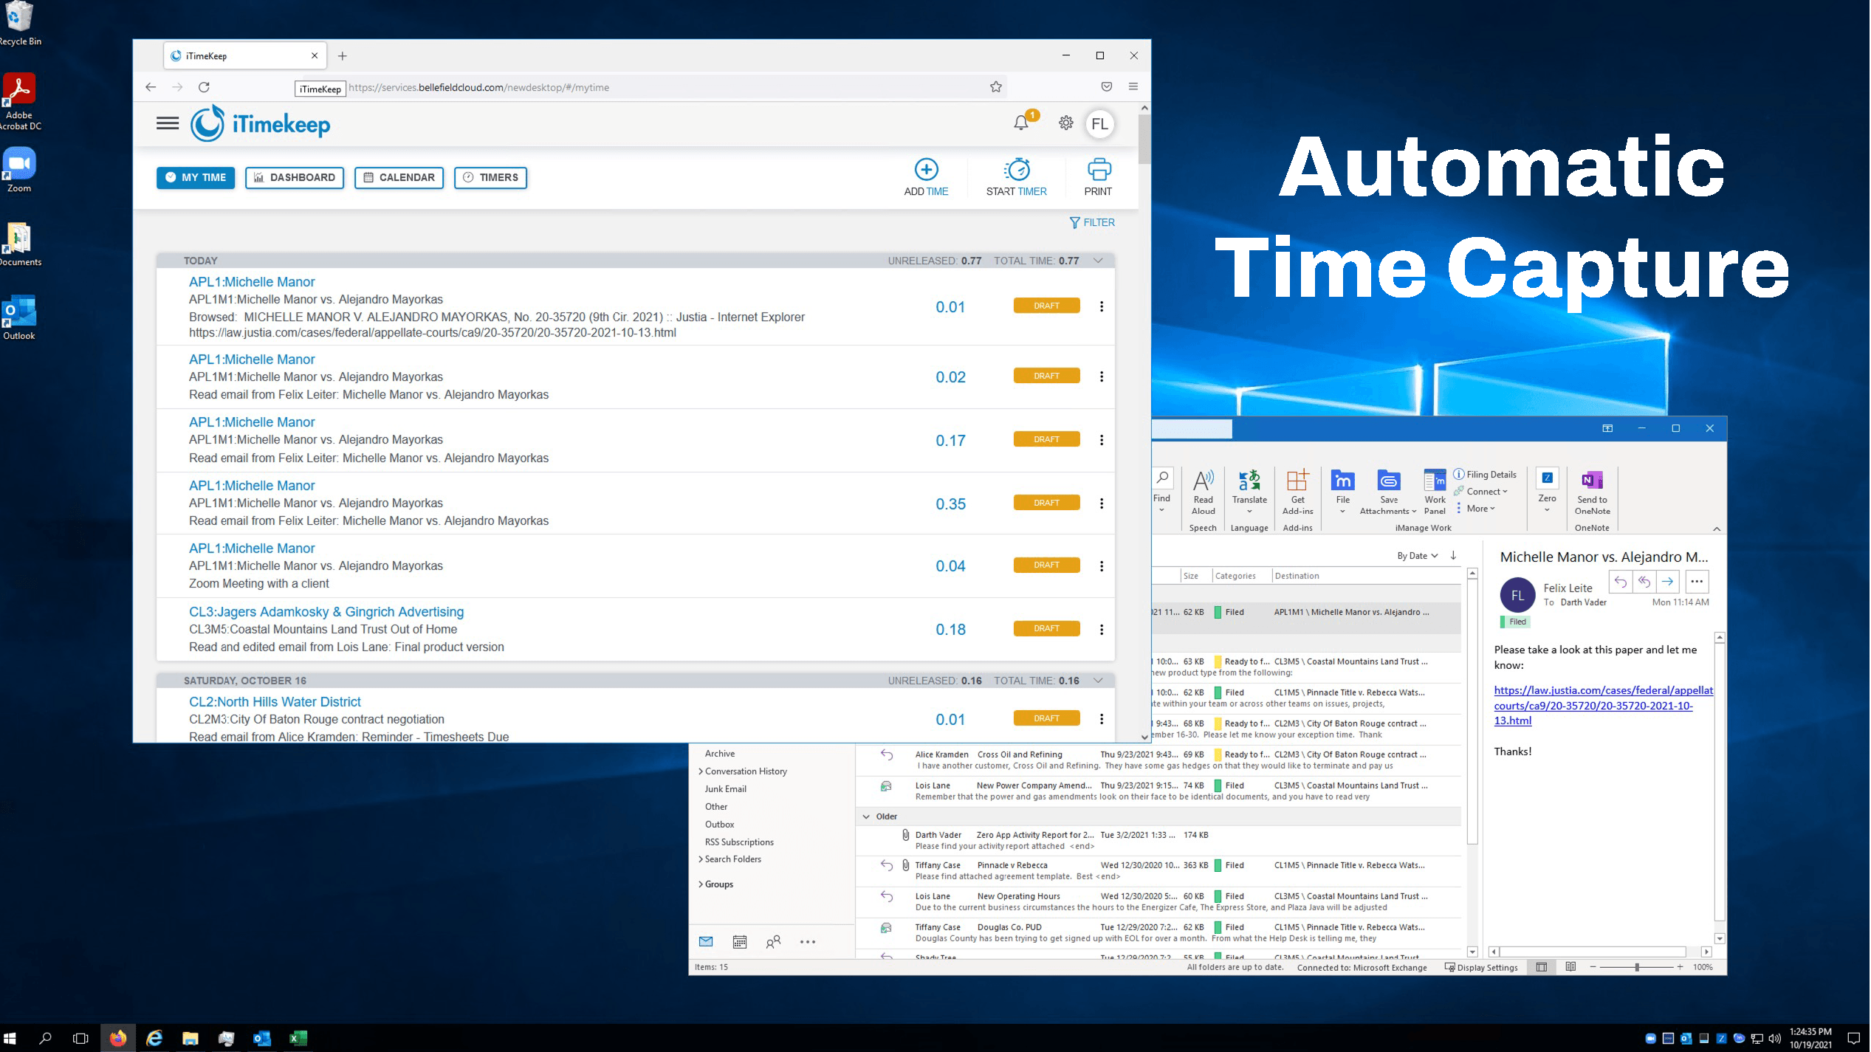This screenshot has width=1871, height=1052.
Task: Open CL3:Jagers Adamkosky & Gingrich Advertising link
Action: tap(326, 612)
